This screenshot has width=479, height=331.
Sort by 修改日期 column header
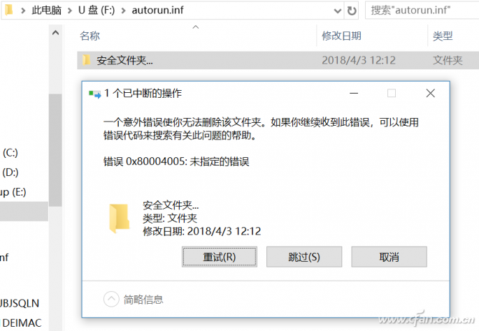(x=341, y=36)
